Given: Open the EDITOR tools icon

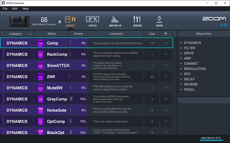Looking at the screenshot, I should [137, 20].
